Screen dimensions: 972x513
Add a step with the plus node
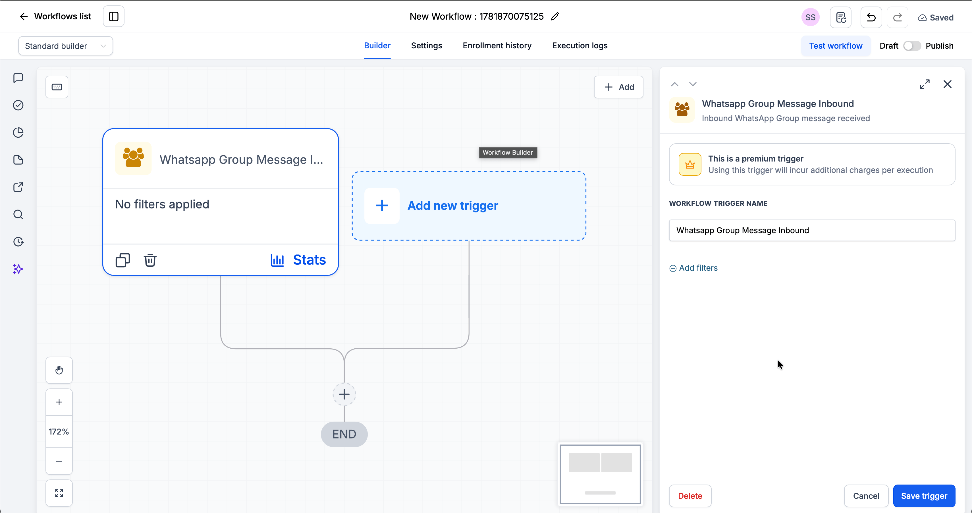tap(344, 394)
